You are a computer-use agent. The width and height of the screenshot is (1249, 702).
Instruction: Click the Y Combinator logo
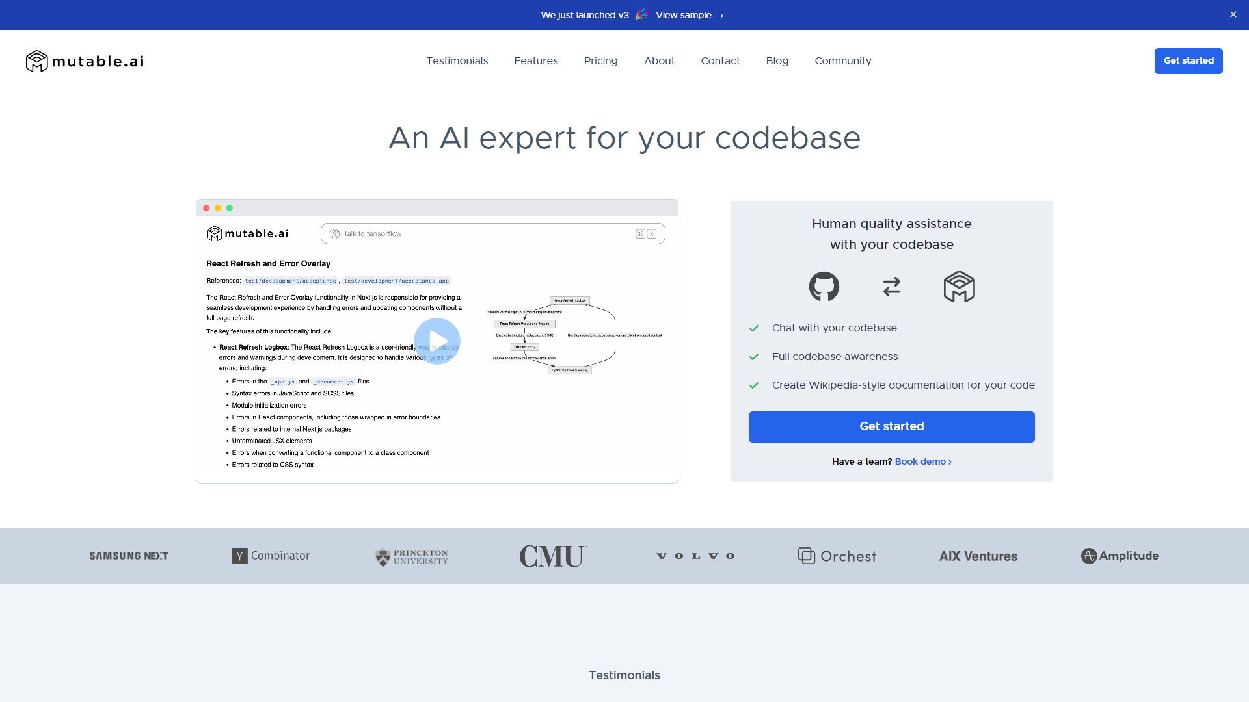[271, 556]
